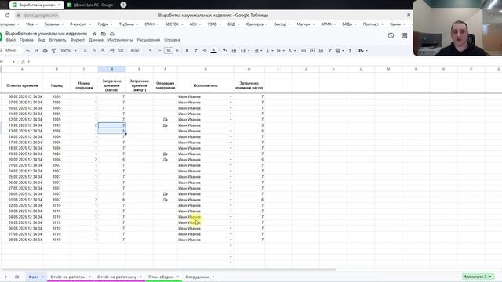This screenshot has width=502, height=282.
Task: Open the functions sigma menu
Action: pyautogui.click(x=350, y=51)
